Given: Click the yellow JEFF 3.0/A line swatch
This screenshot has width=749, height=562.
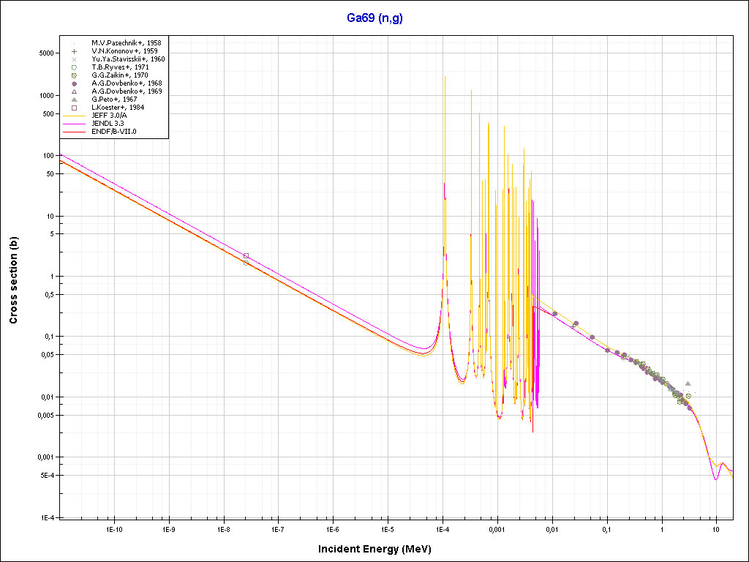Looking at the screenshot, I should pyautogui.click(x=75, y=116).
